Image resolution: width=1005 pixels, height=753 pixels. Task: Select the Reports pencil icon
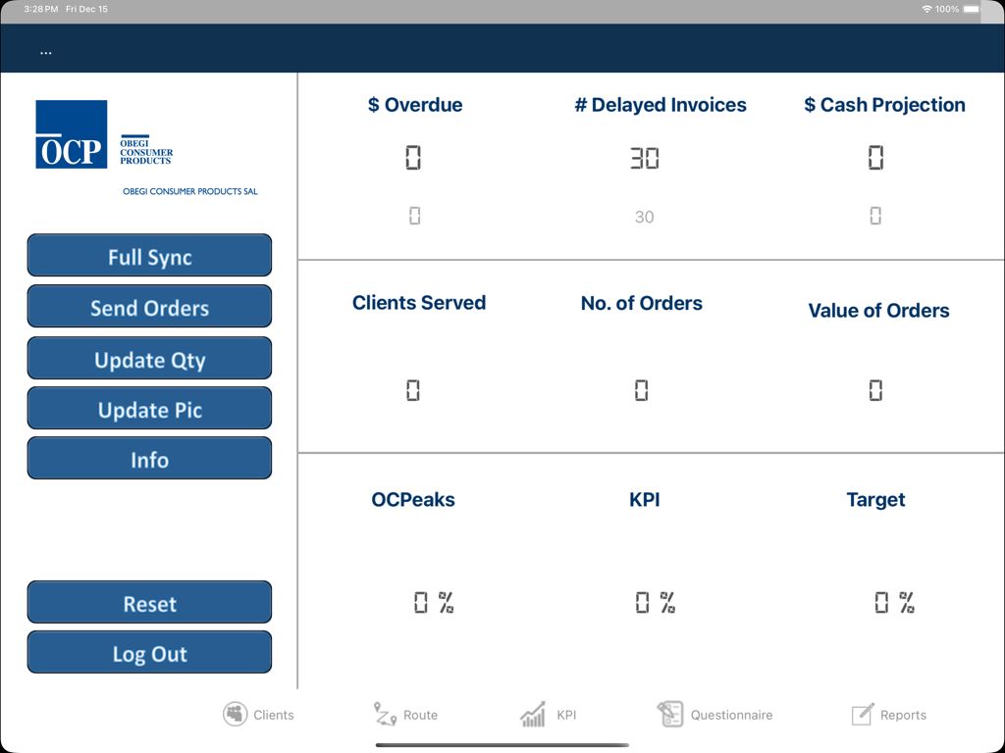(x=863, y=714)
